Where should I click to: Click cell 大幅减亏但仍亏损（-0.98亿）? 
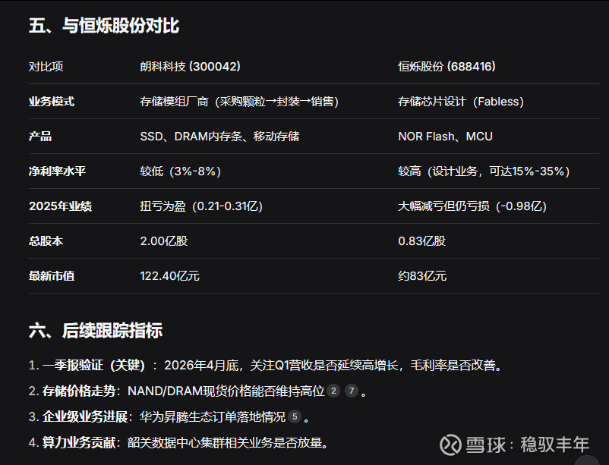472,206
